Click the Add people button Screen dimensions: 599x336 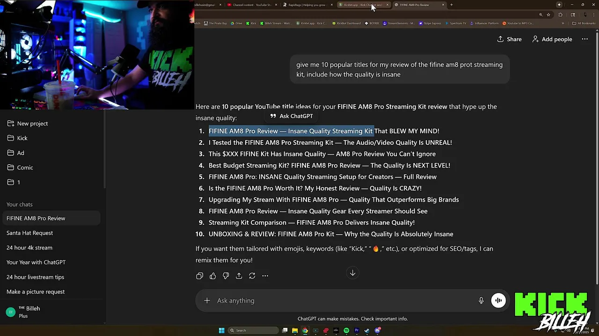tap(552, 39)
